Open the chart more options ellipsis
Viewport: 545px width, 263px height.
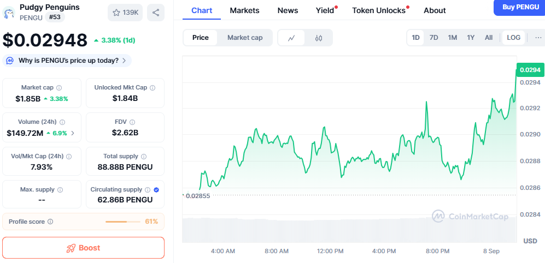tap(538, 38)
